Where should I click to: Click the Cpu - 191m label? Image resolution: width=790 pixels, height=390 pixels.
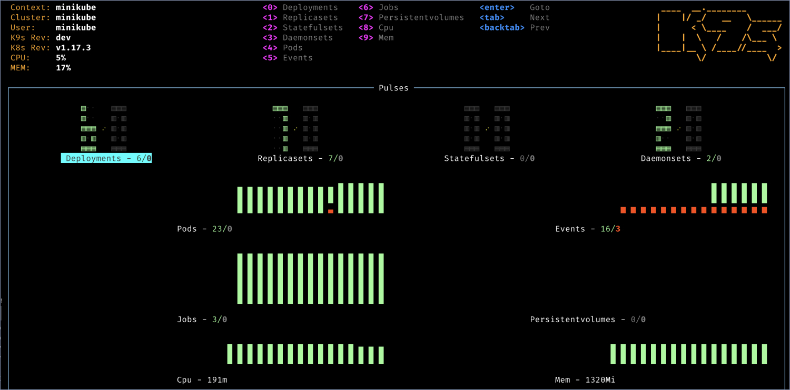202,379
